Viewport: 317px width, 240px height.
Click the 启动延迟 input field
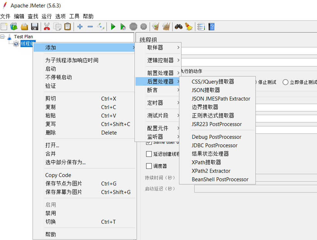click(x=256, y=189)
